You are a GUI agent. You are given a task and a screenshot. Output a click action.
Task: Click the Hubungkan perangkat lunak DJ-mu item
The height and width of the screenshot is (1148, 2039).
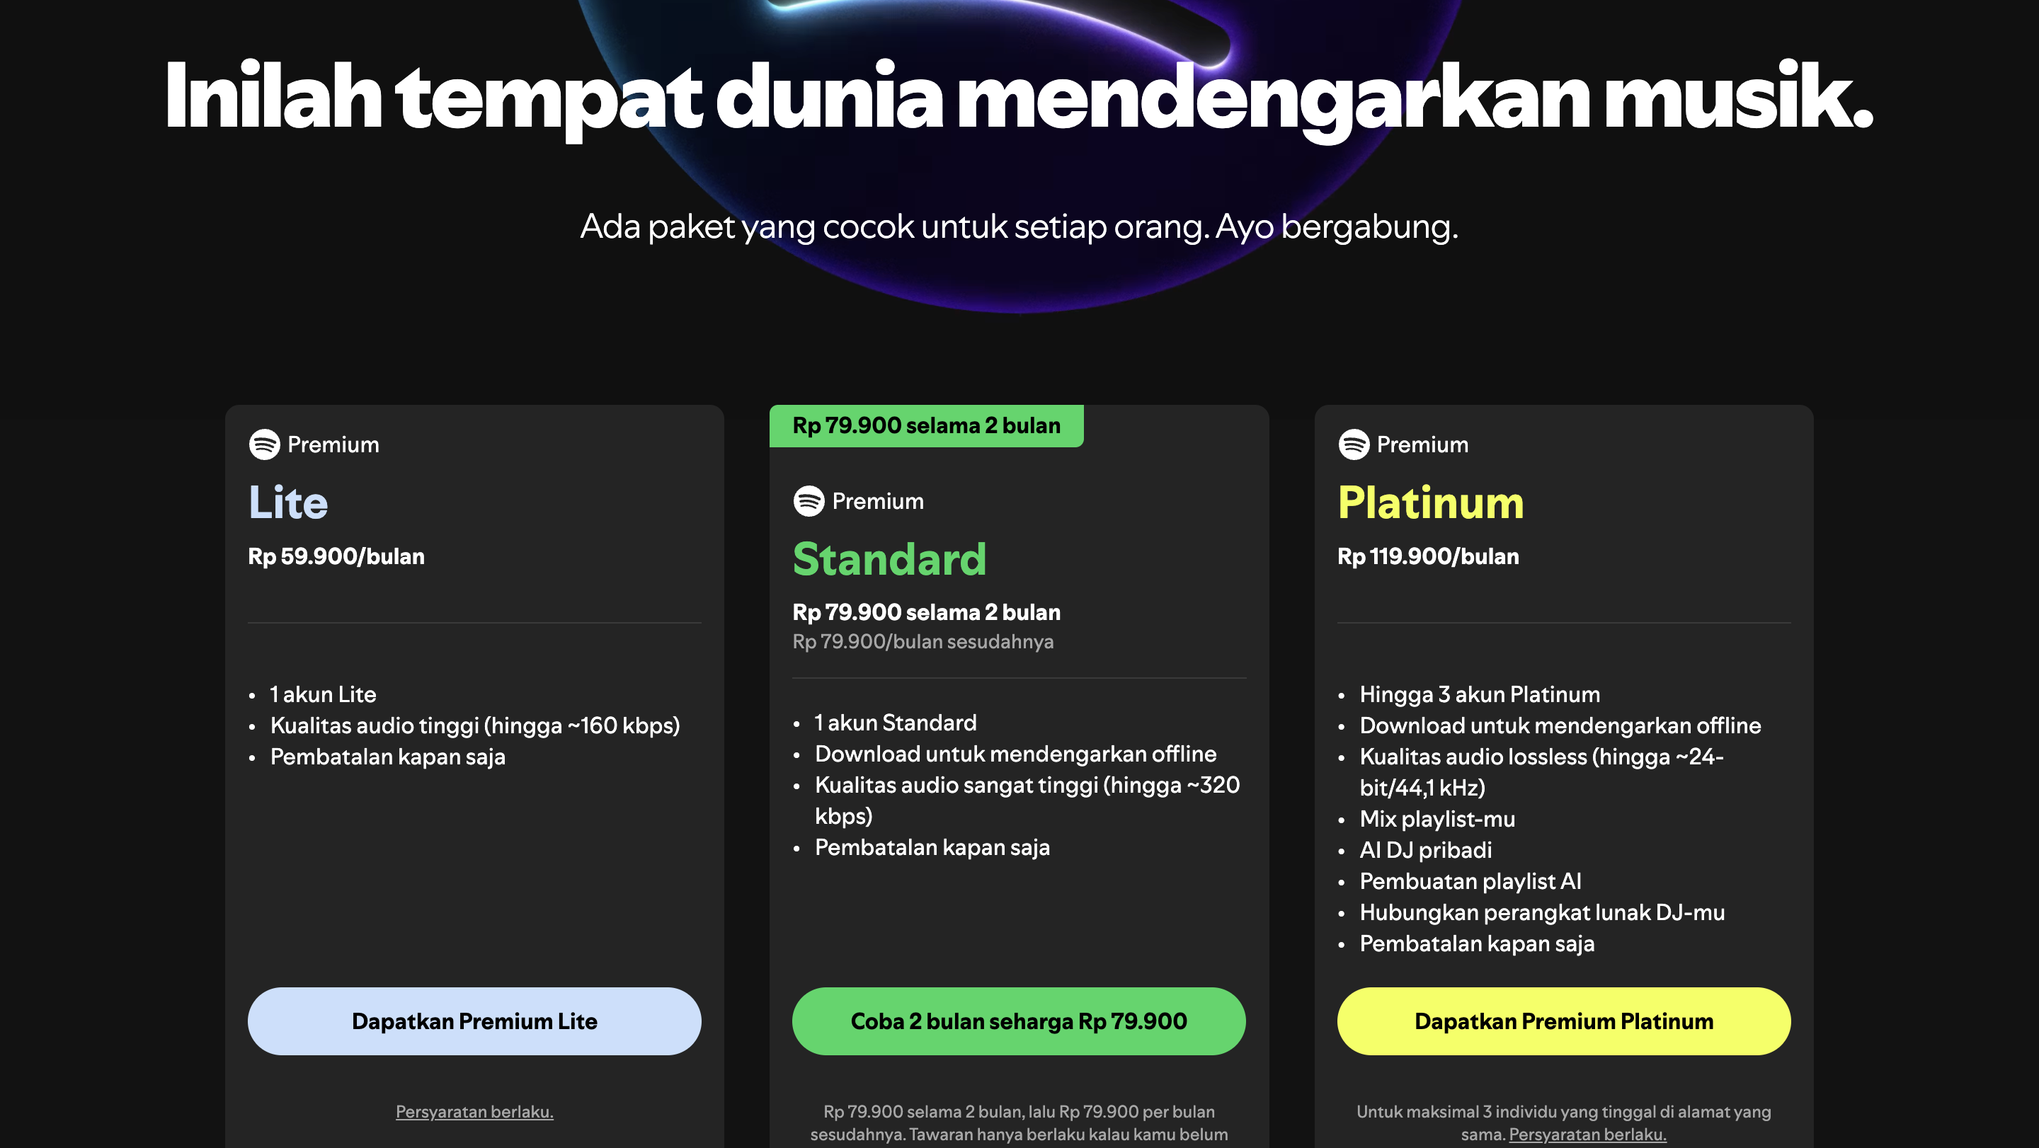coord(1542,912)
